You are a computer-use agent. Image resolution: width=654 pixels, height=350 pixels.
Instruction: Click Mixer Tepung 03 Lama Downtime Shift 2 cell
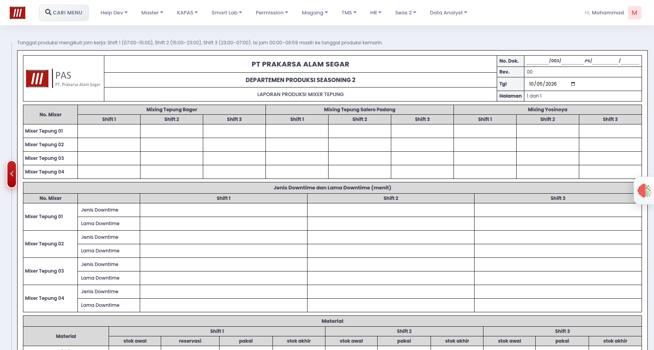point(391,278)
